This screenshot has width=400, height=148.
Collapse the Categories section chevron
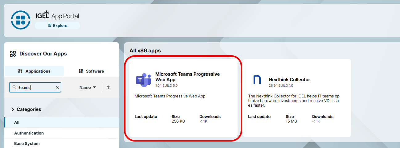pyautogui.click(x=13, y=109)
